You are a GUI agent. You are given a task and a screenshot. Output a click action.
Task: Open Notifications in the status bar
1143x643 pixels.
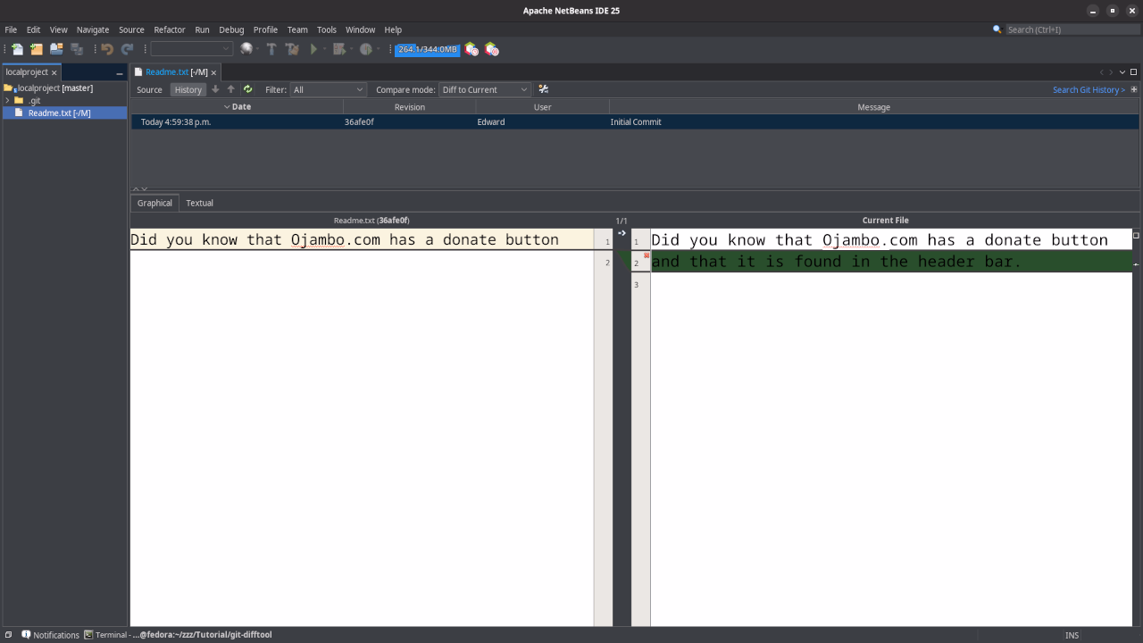pyautogui.click(x=50, y=635)
